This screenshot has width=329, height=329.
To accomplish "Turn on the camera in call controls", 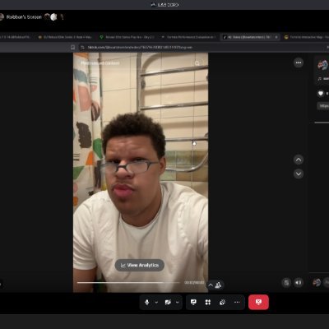I will (x=168, y=302).
